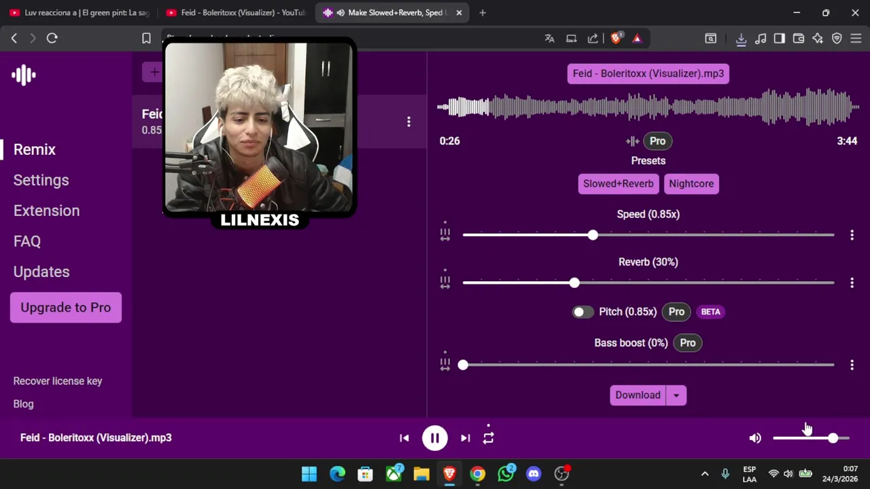The width and height of the screenshot is (870, 489).
Task: Apply the Nightcore preset
Action: (x=691, y=184)
